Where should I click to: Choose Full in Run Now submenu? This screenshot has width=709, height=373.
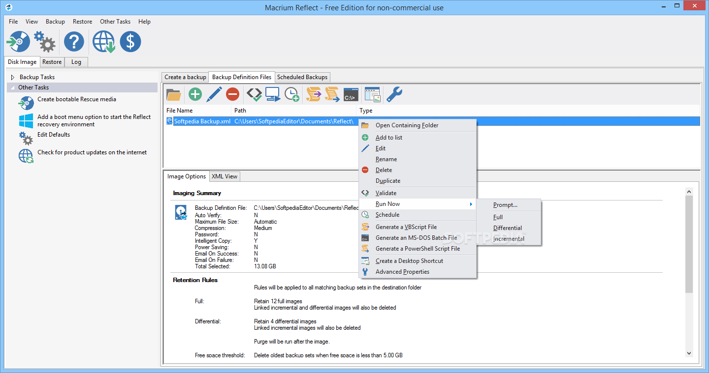click(509, 217)
